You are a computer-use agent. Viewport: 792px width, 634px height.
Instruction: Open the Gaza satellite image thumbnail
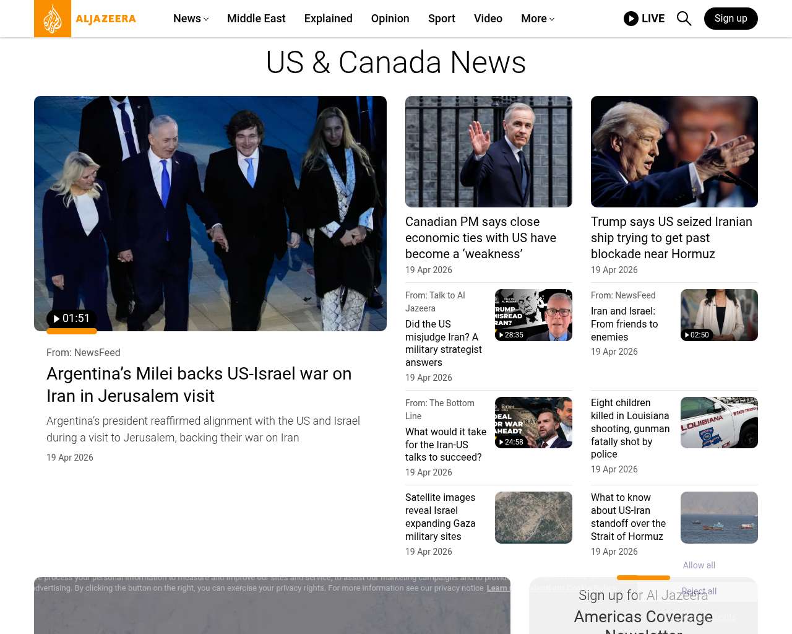click(x=533, y=518)
